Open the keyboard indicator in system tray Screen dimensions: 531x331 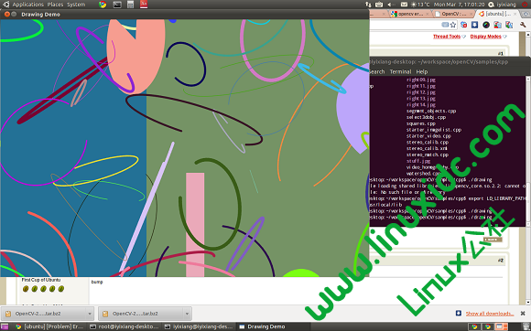tap(379, 5)
